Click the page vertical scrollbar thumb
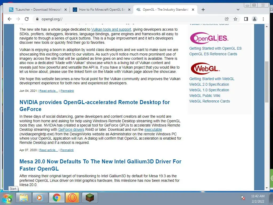Screen dimensions: 273x205 point(267,82)
